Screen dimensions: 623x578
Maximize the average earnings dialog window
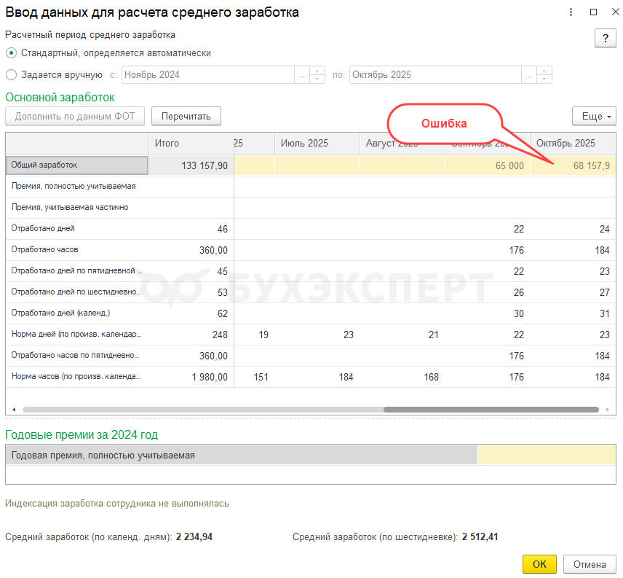coord(593,12)
